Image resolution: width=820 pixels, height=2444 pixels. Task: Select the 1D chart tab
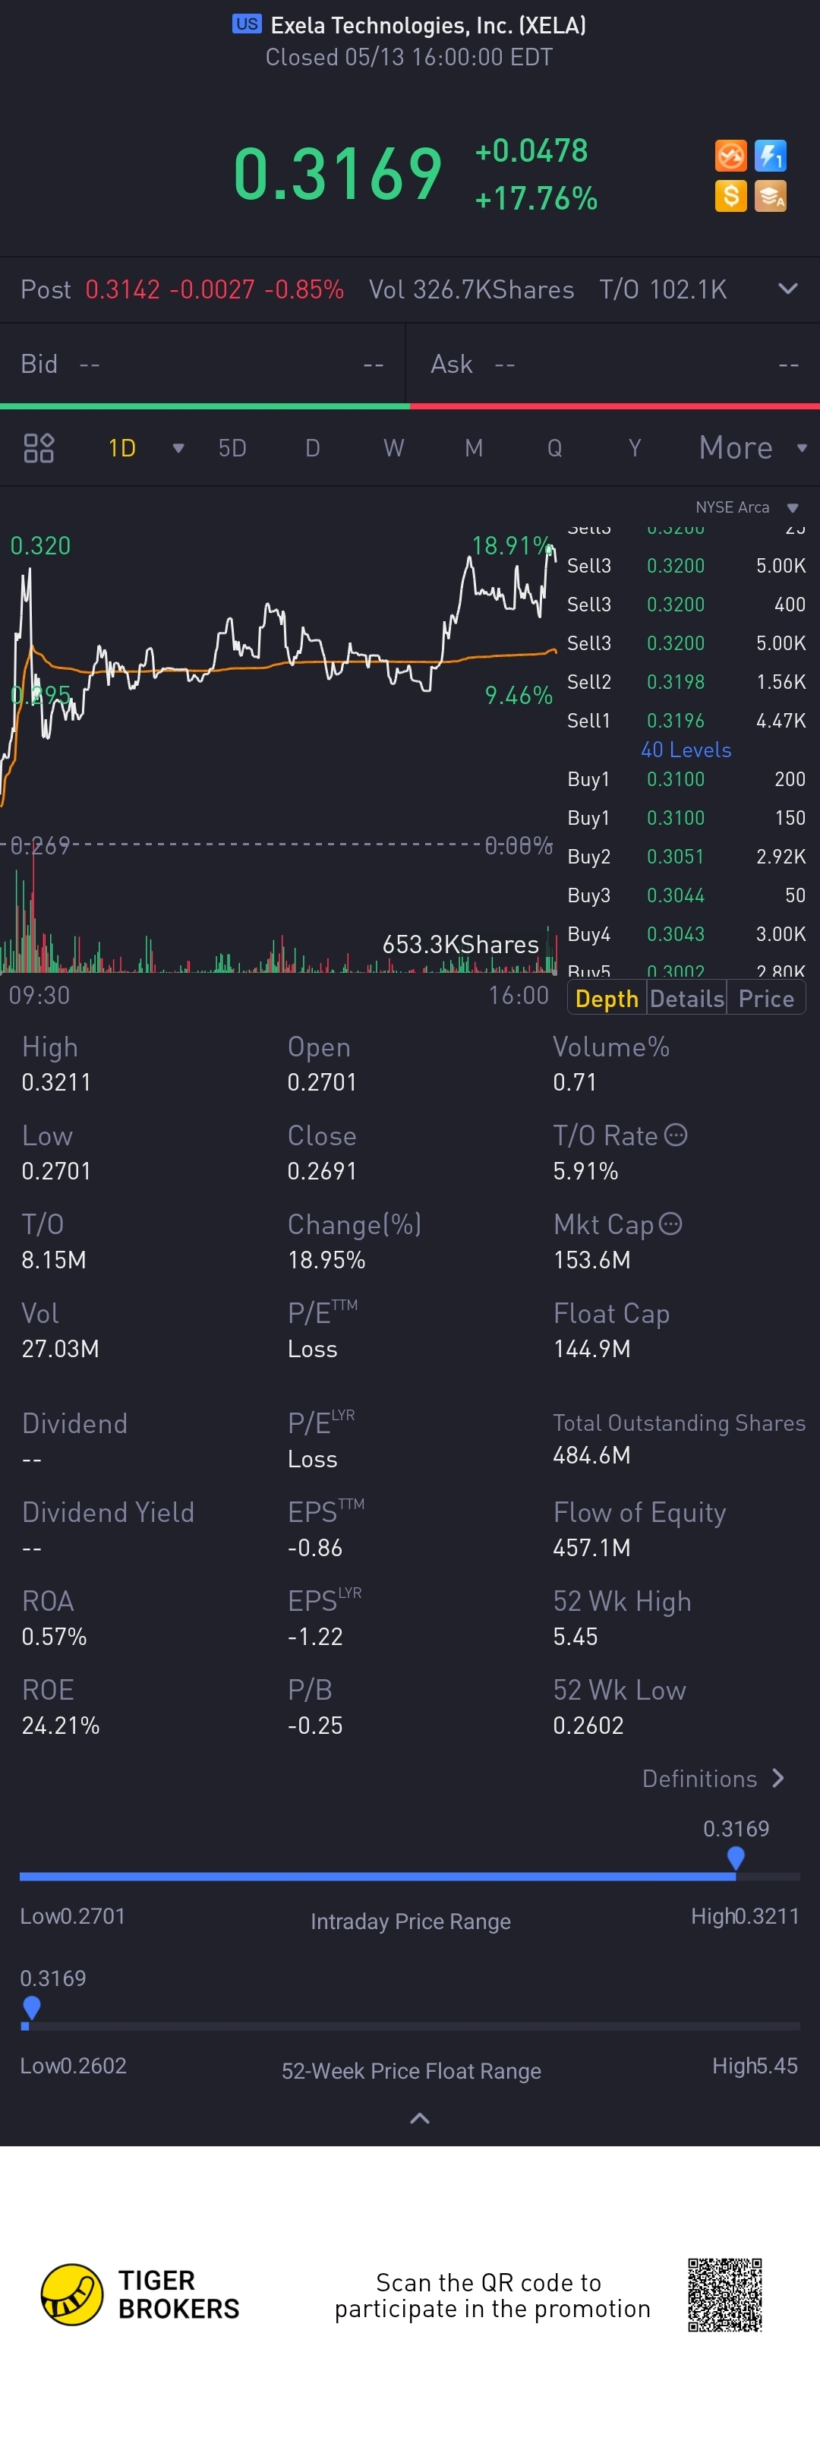pos(122,448)
